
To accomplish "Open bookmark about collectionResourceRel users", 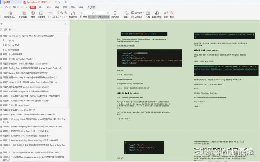I will coord(29,114).
